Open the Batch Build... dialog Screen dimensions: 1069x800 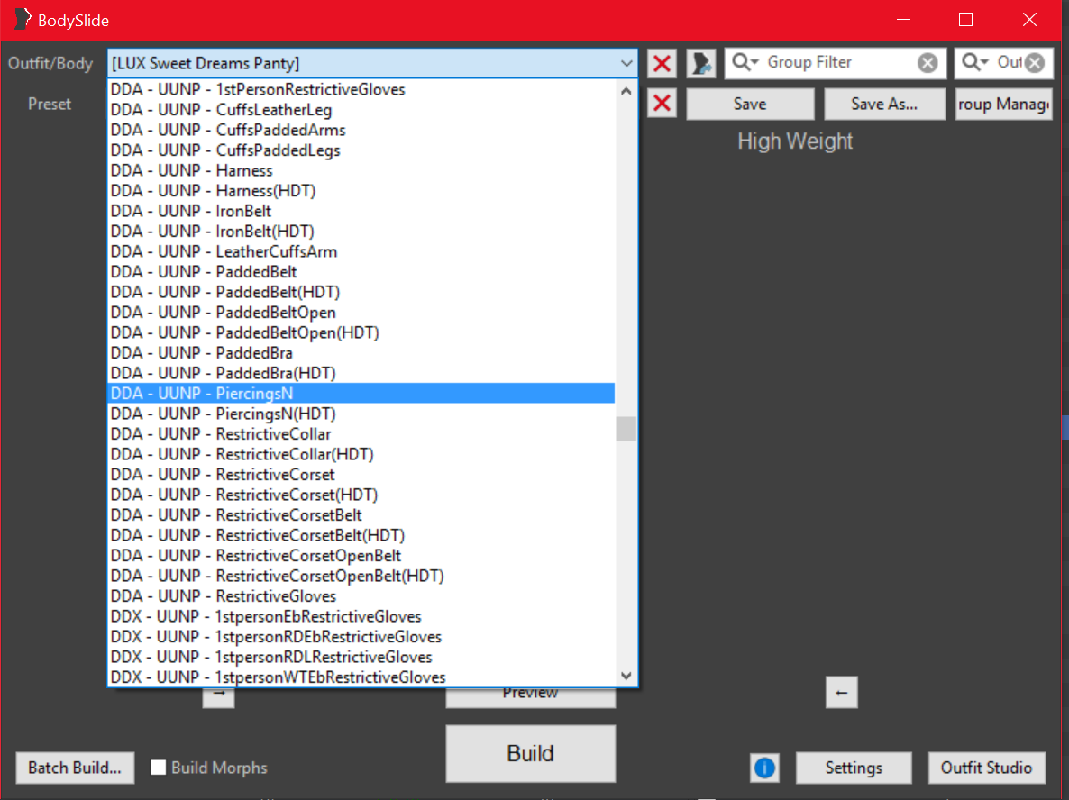click(75, 768)
